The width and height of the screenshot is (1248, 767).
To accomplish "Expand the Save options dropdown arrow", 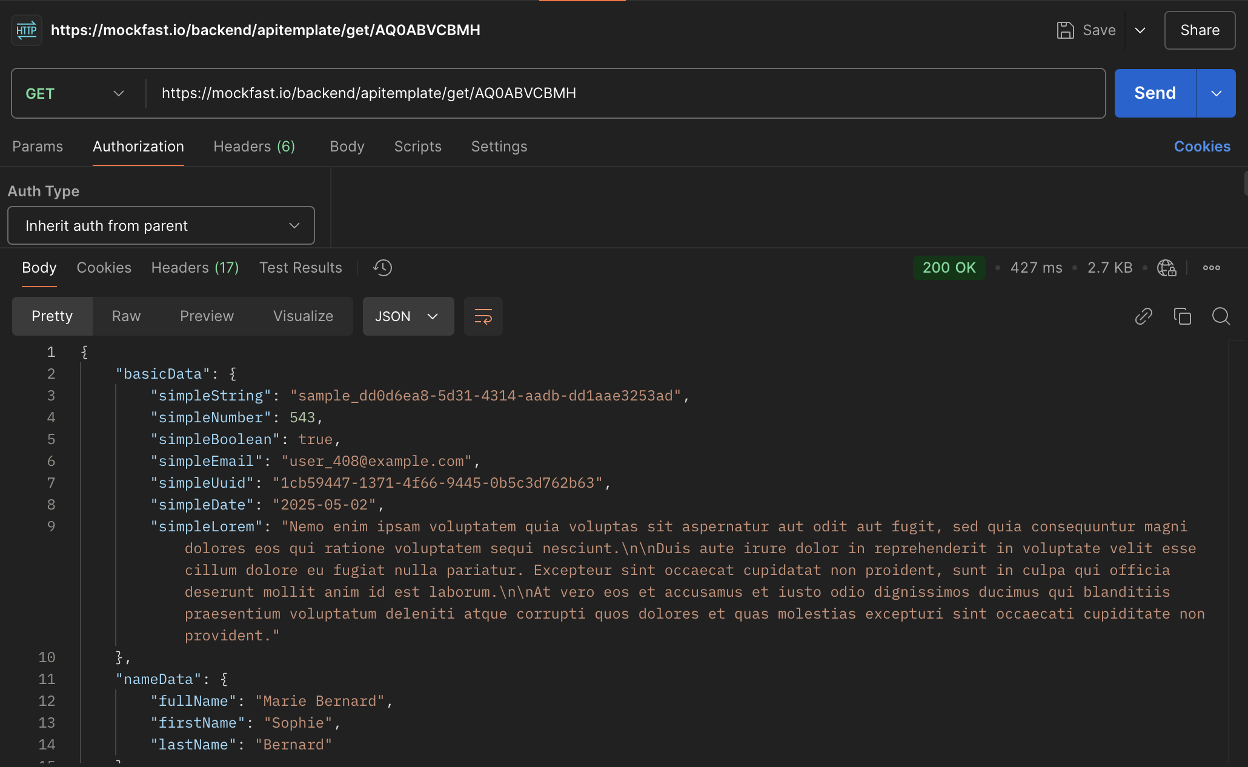I will [x=1140, y=30].
